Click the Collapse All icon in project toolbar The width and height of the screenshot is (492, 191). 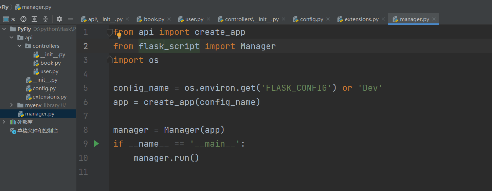tap(45, 19)
